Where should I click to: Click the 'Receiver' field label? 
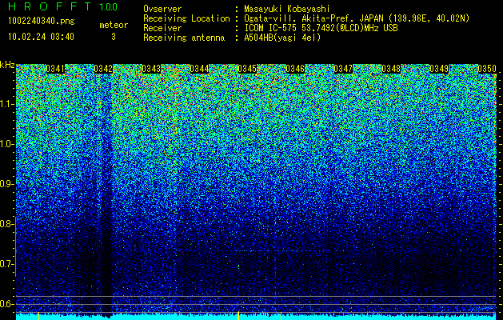click(162, 28)
